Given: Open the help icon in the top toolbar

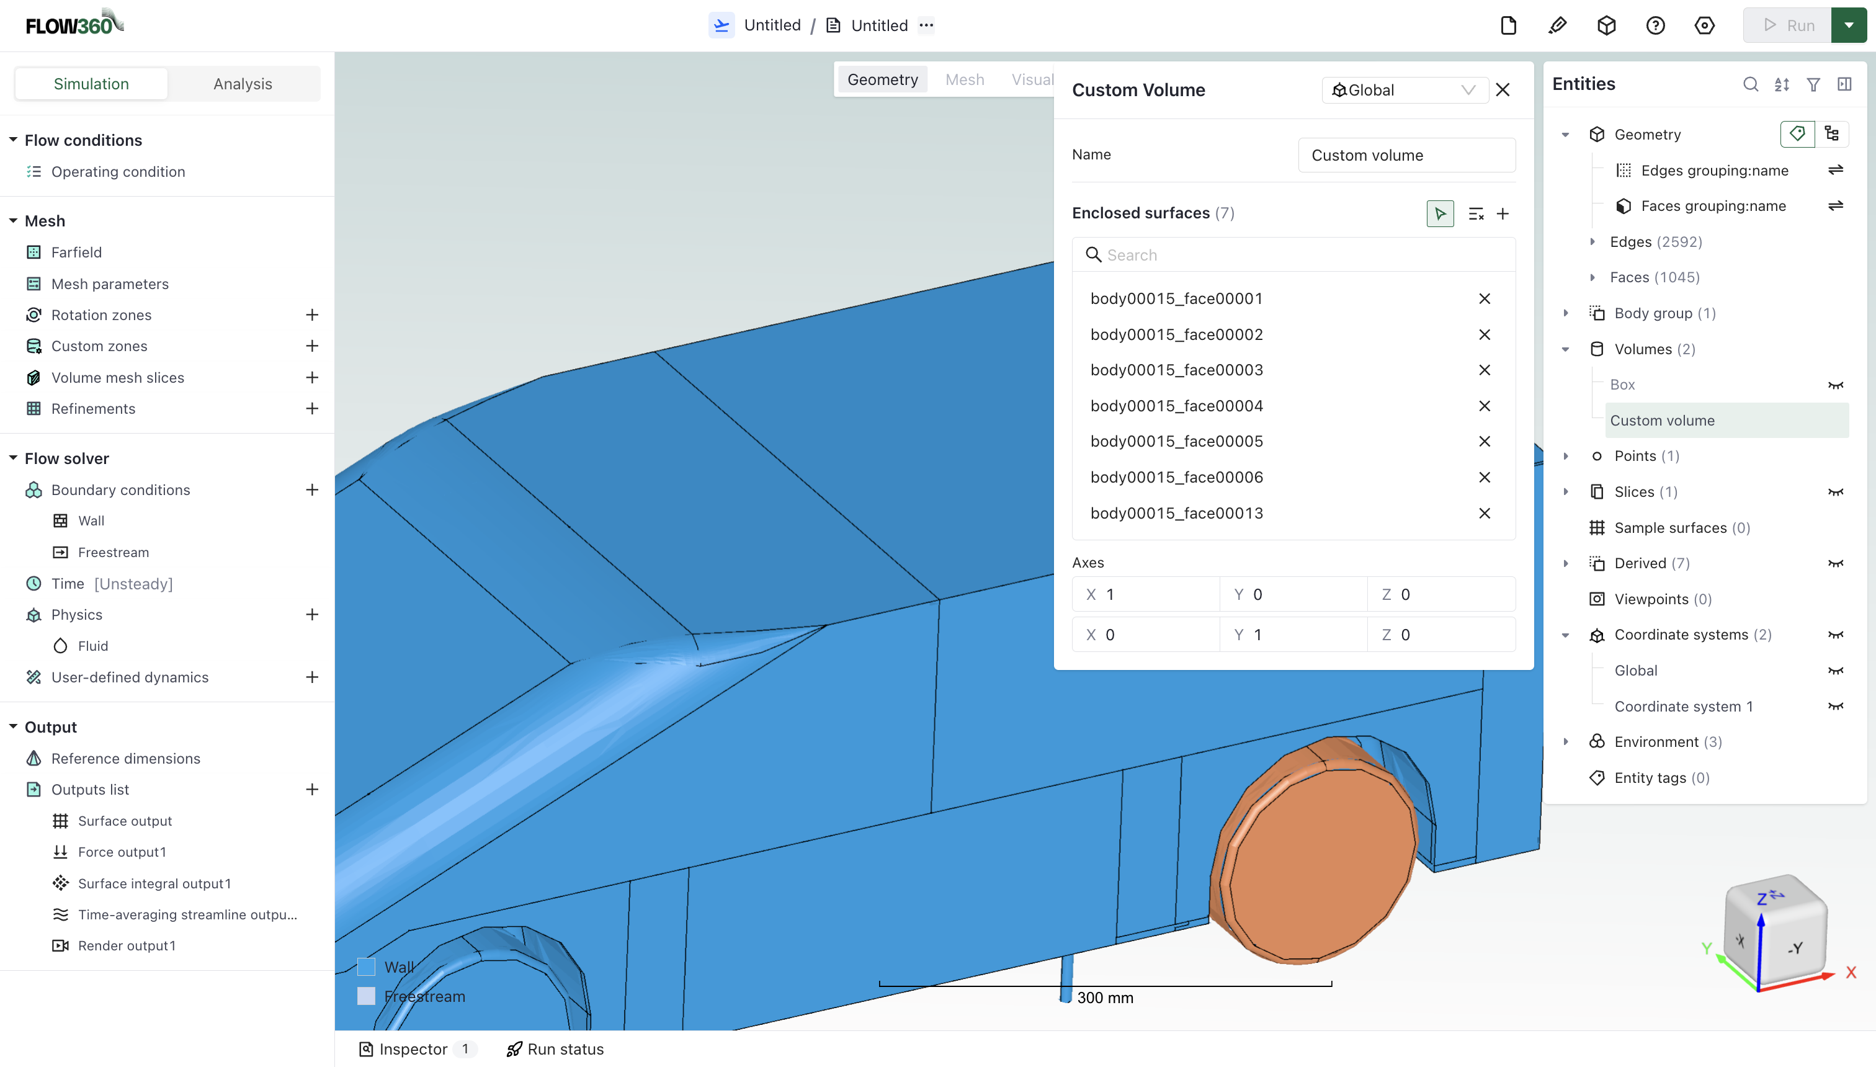Looking at the screenshot, I should coord(1655,25).
